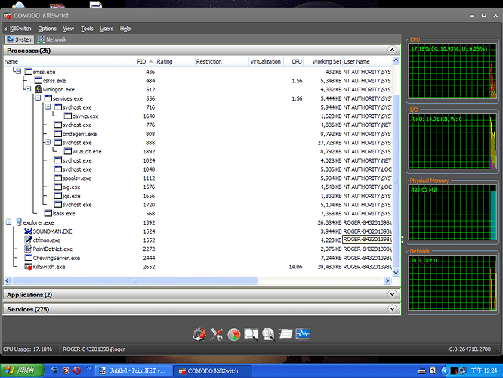The height and width of the screenshot is (378, 503).
Task: Collapse the smss.exe tree node
Action: pos(19,71)
